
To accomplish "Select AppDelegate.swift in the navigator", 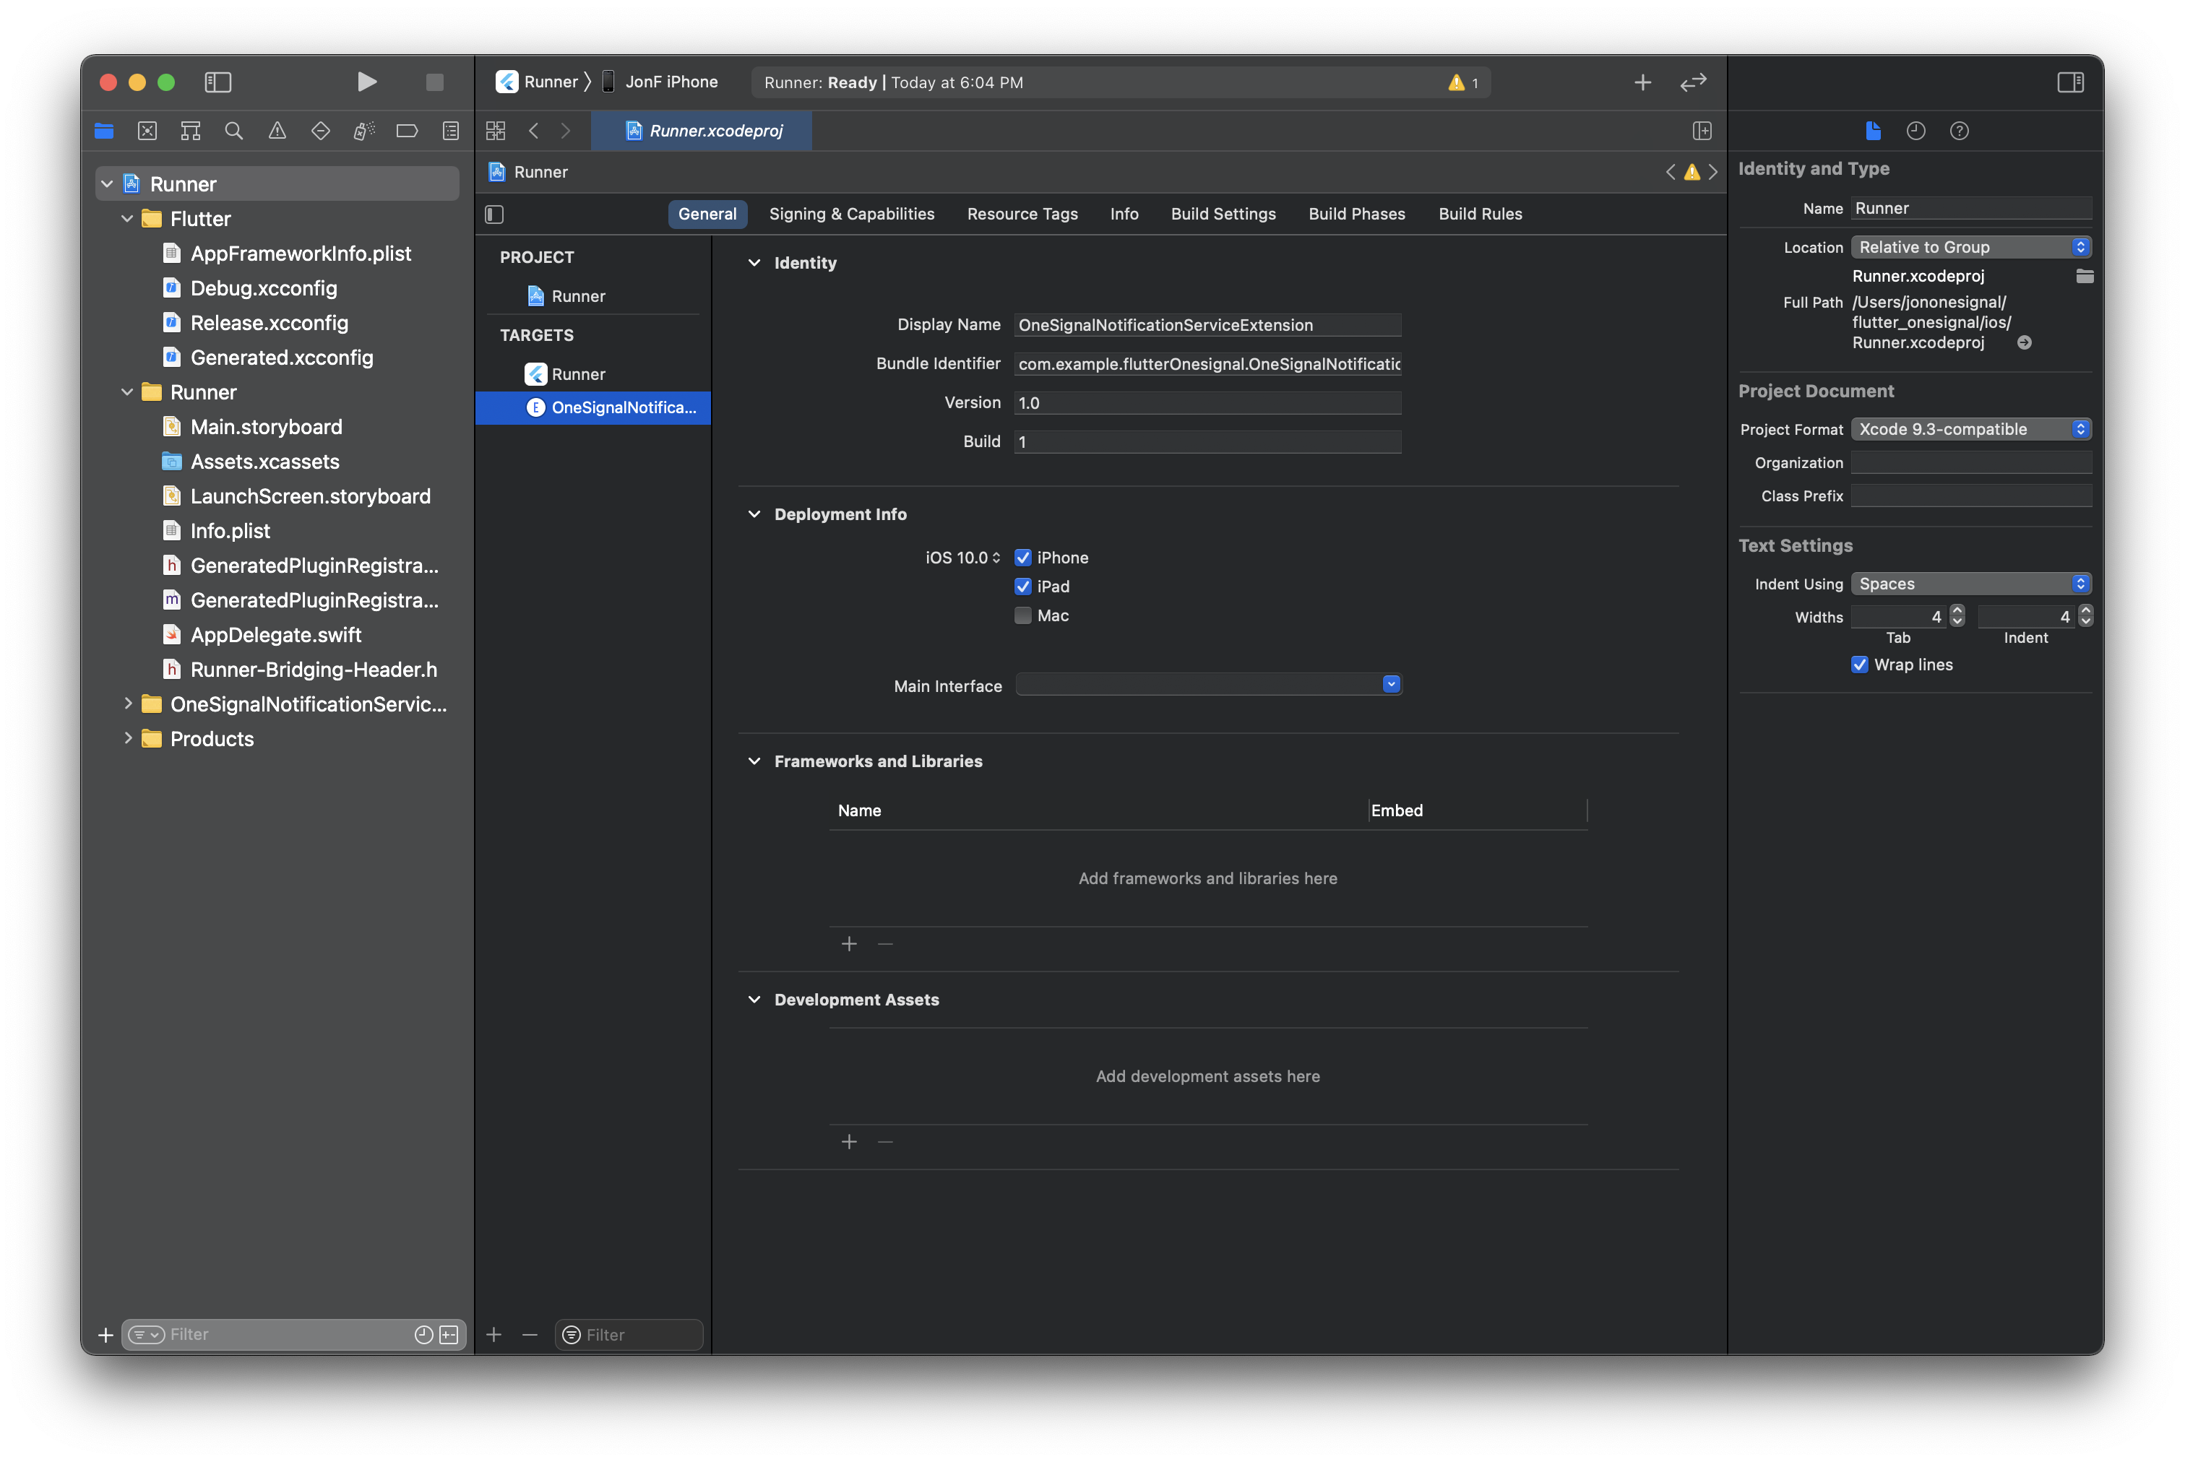I will pyautogui.click(x=276, y=635).
